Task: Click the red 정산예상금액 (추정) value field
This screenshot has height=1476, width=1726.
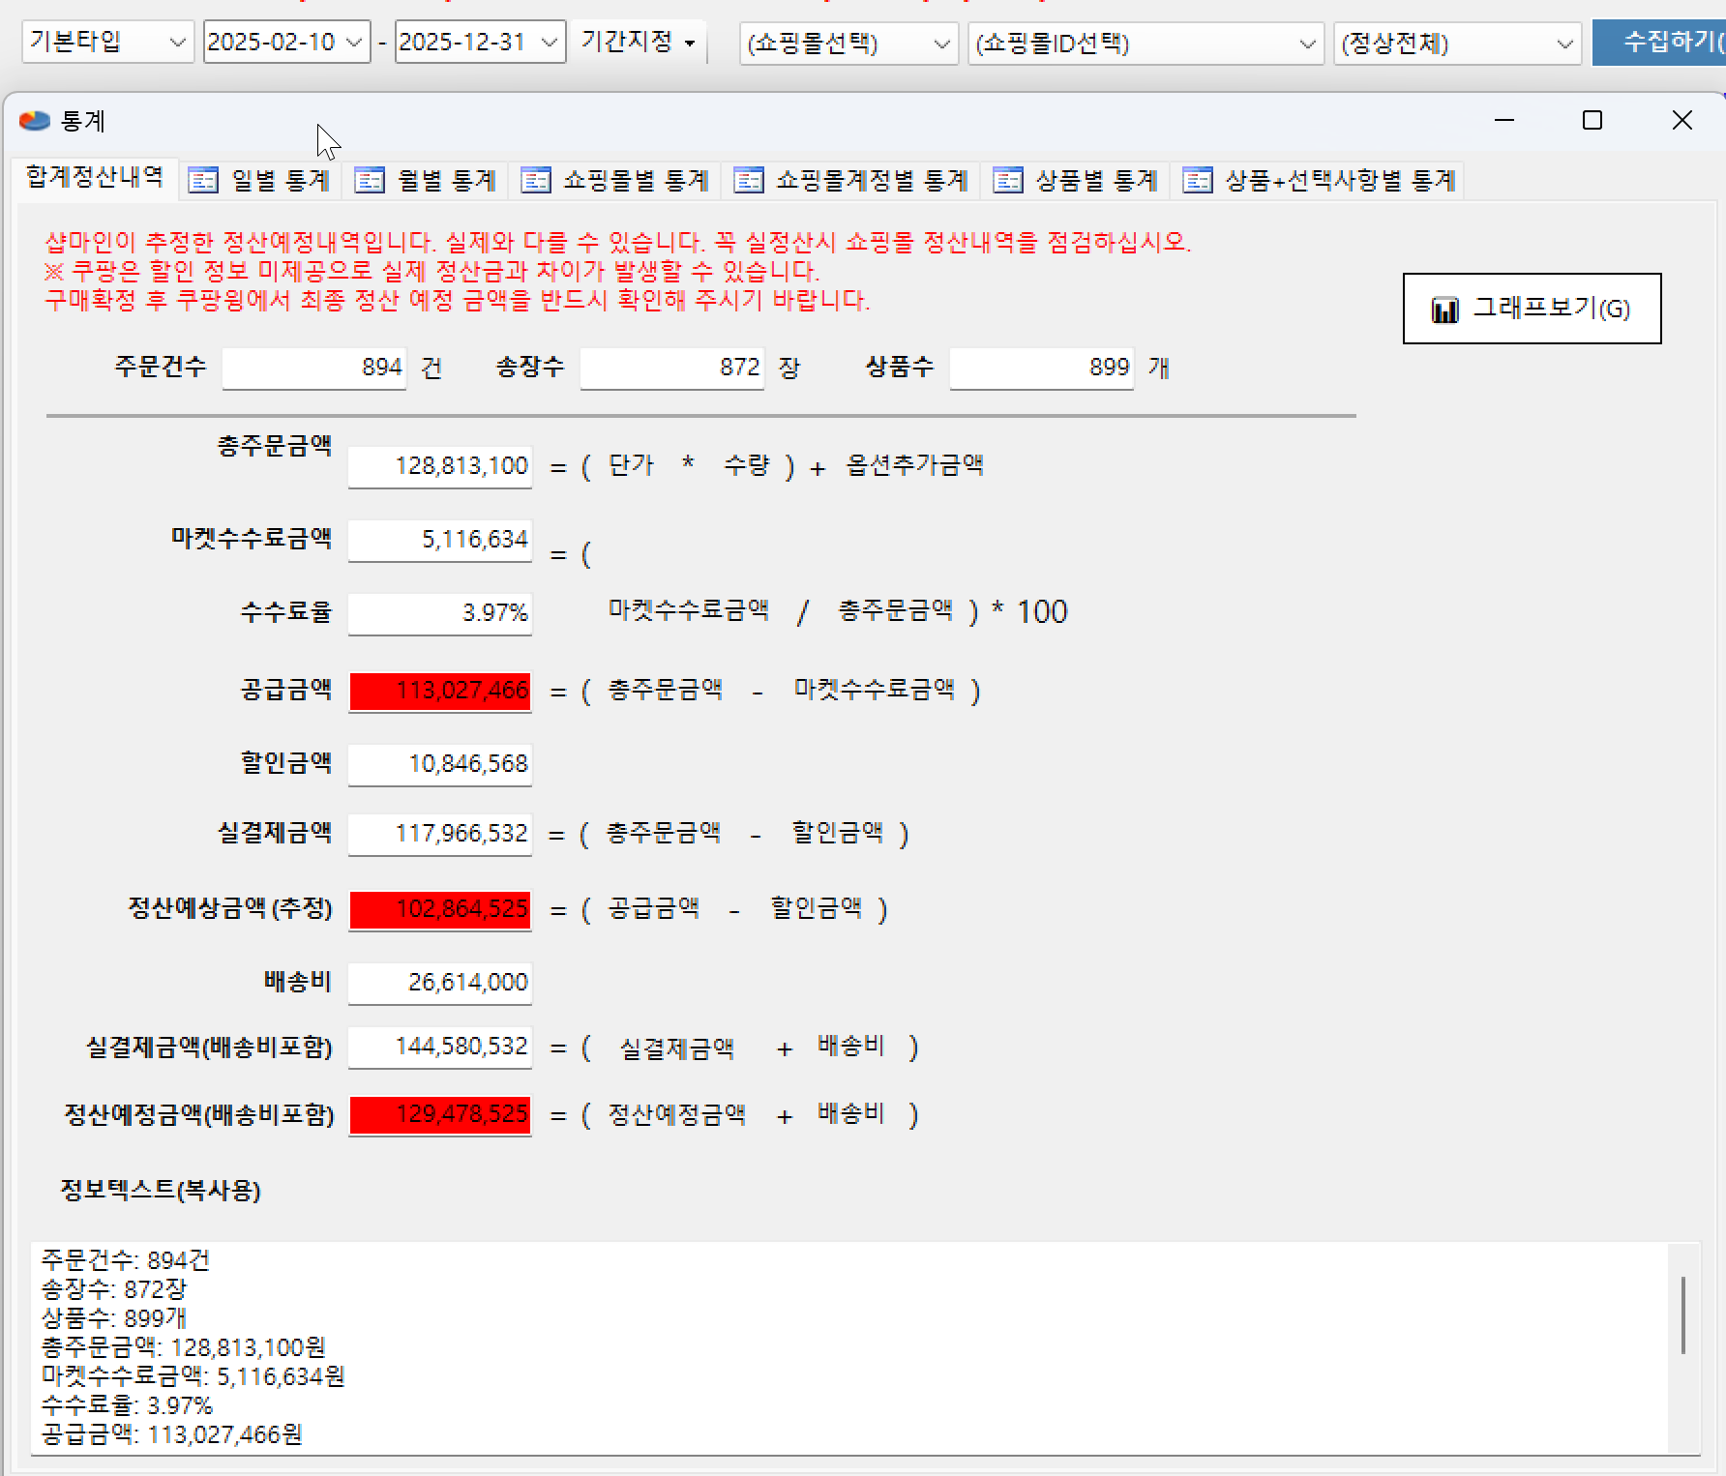Action: [x=440, y=909]
